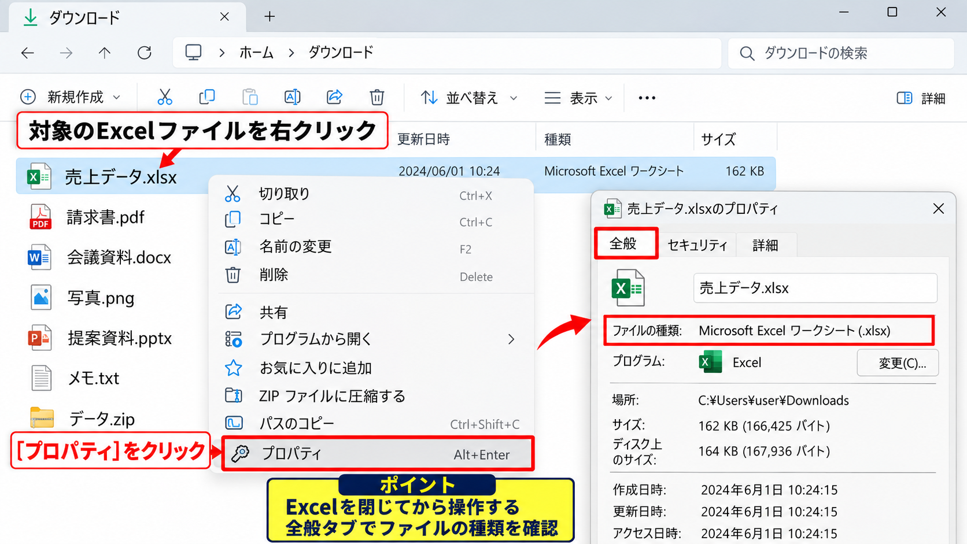This screenshot has height=544, width=967.
Task: Click the file name field 売上データ.xlsx in properties
Action: [815, 288]
